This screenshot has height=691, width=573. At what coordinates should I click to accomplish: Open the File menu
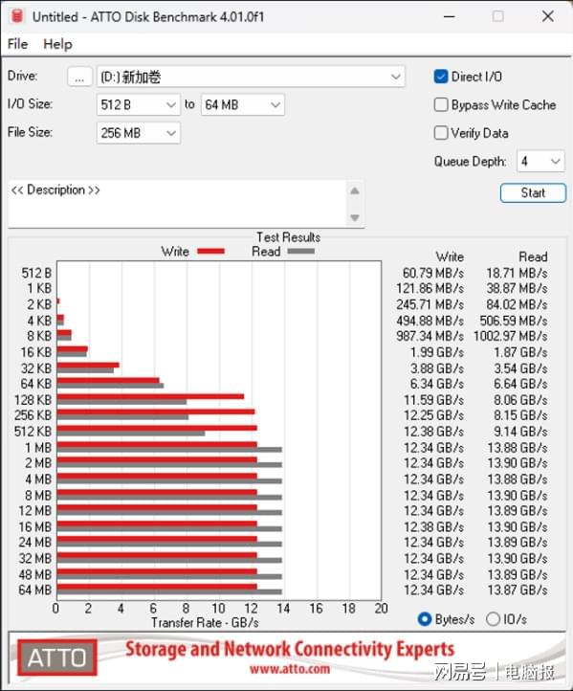17,44
